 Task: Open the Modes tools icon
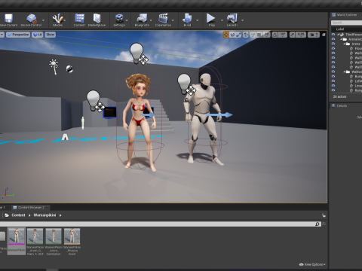point(57,19)
